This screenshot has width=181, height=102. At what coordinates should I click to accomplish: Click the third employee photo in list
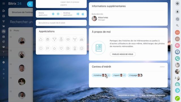[22, 68]
